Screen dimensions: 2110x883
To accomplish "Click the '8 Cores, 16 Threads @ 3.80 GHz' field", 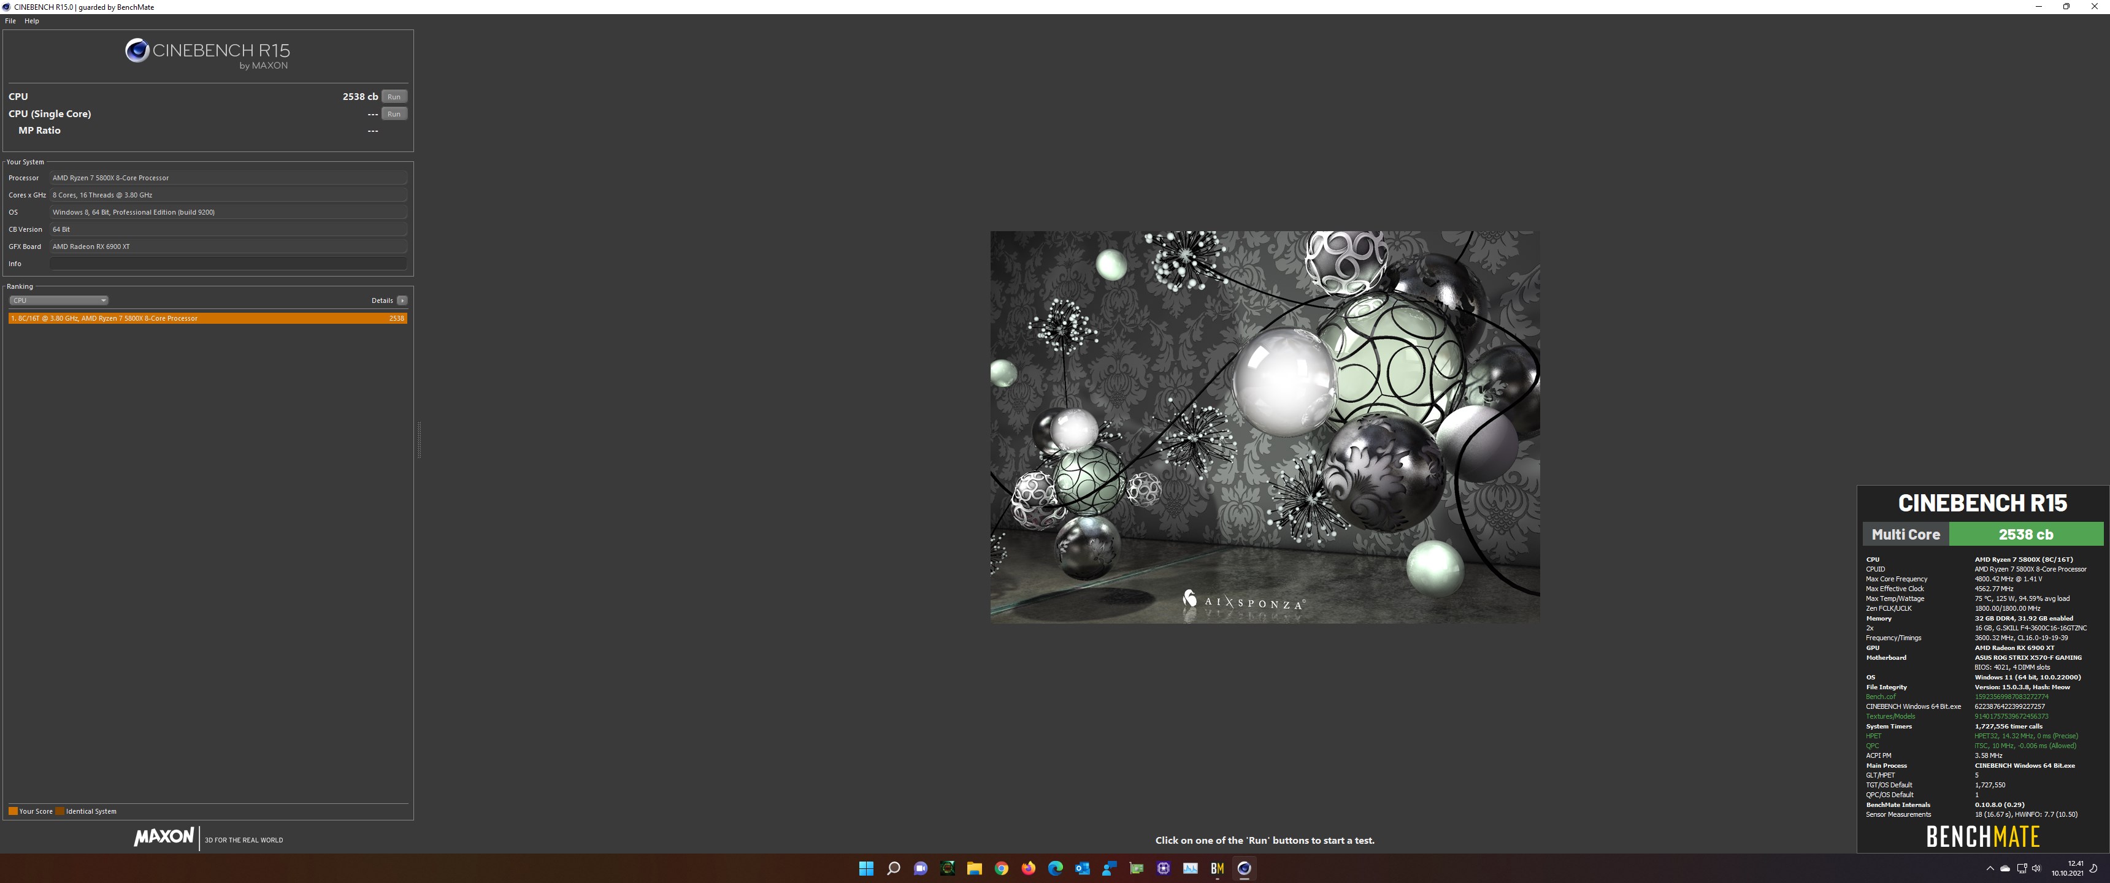I will [229, 195].
